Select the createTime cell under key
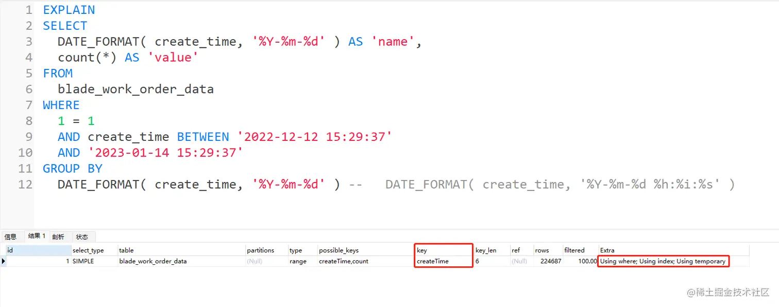Viewport: 779px width, 307px height. click(x=444, y=261)
